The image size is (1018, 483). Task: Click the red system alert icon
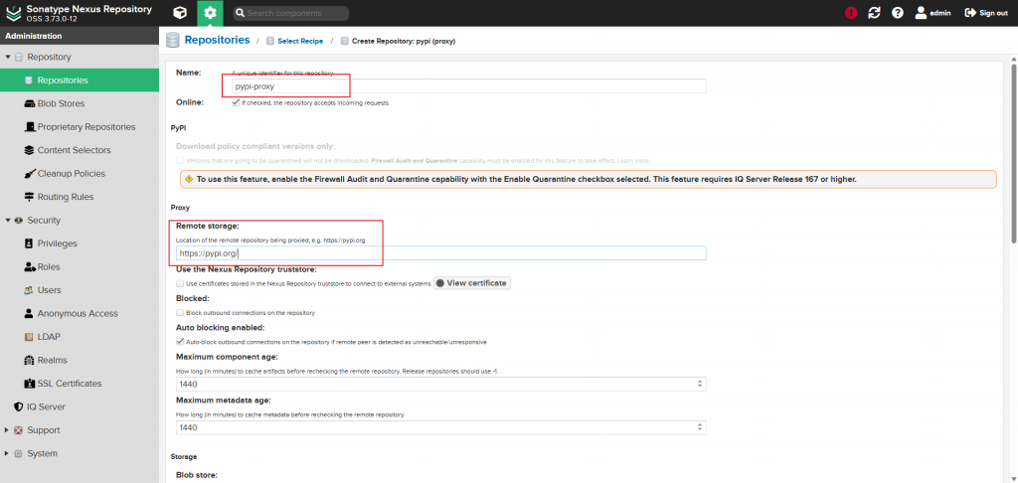[x=851, y=13]
